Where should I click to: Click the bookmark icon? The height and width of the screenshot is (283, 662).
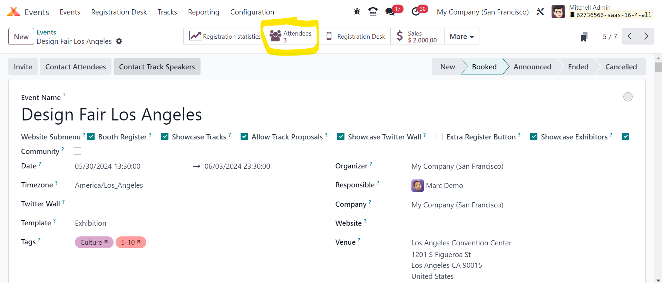point(584,37)
